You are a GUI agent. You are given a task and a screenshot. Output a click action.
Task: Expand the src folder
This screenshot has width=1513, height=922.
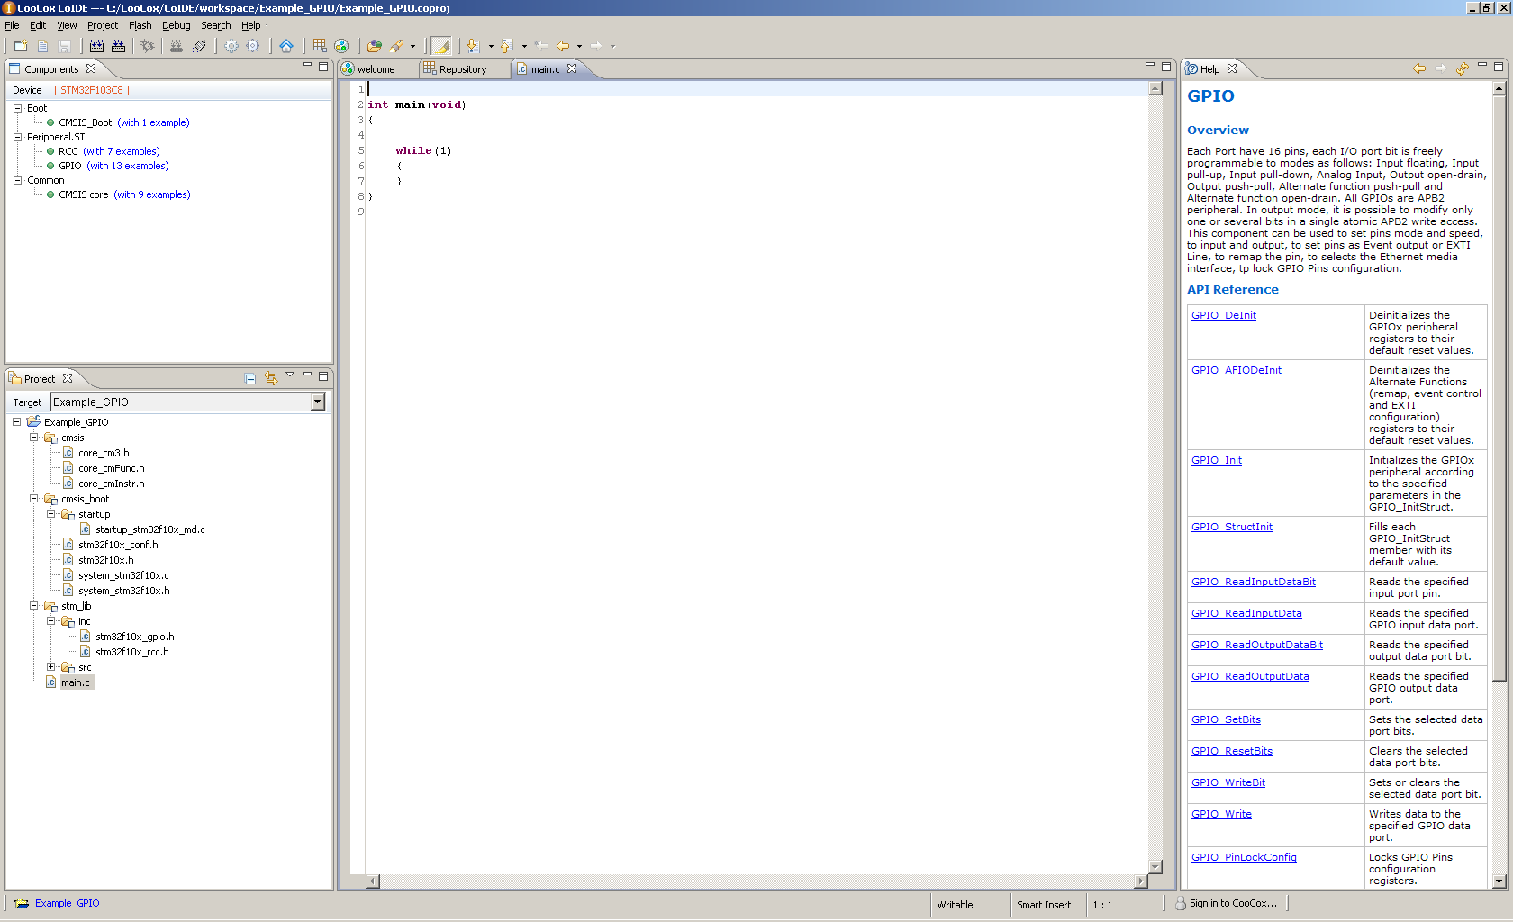coord(51,667)
